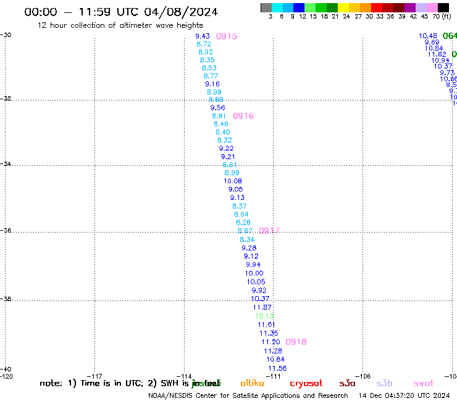Select the lavender s3b legend label
This screenshot has width=457, height=401.
coord(384,383)
